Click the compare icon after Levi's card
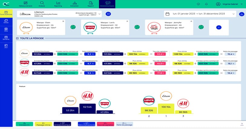Screen dimensions: 246x129 (x=137, y=27)
